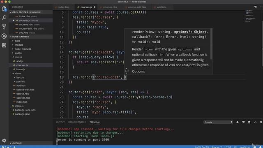Collapse the routes folder

tap(30, 57)
